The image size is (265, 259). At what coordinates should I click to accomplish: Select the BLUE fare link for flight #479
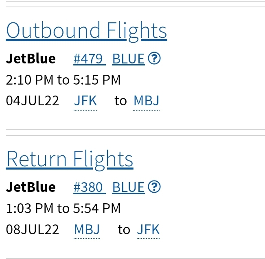click(x=128, y=59)
